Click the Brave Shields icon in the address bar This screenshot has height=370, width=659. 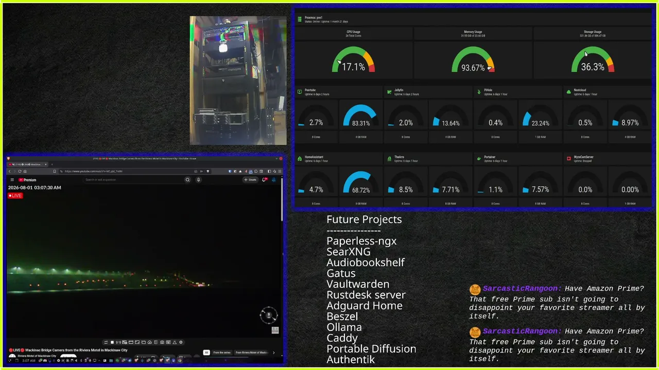click(x=208, y=171)
